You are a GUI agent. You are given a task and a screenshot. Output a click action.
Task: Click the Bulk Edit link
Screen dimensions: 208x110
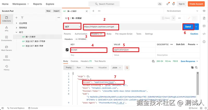(x=180, y=44)
